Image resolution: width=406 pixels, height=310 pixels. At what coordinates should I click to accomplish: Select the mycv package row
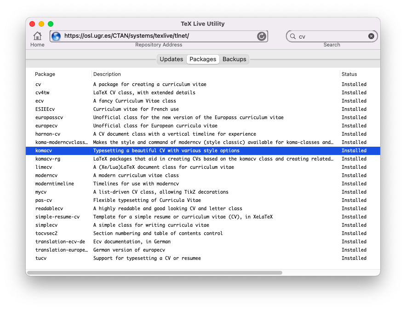203,192
